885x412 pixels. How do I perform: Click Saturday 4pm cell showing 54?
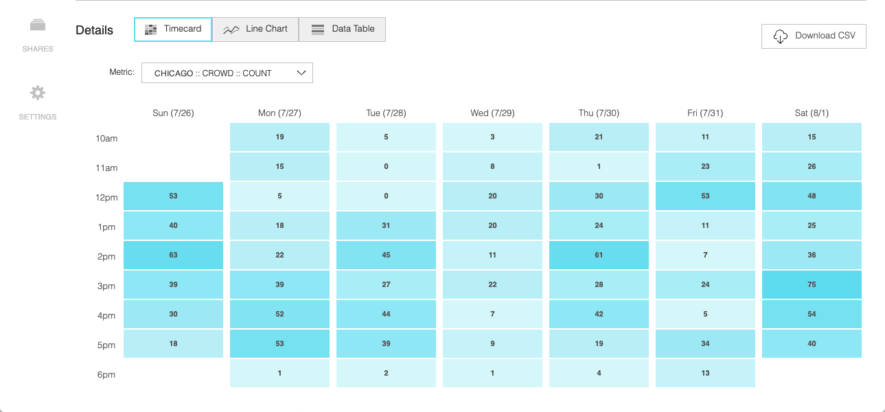click(812, 314)
